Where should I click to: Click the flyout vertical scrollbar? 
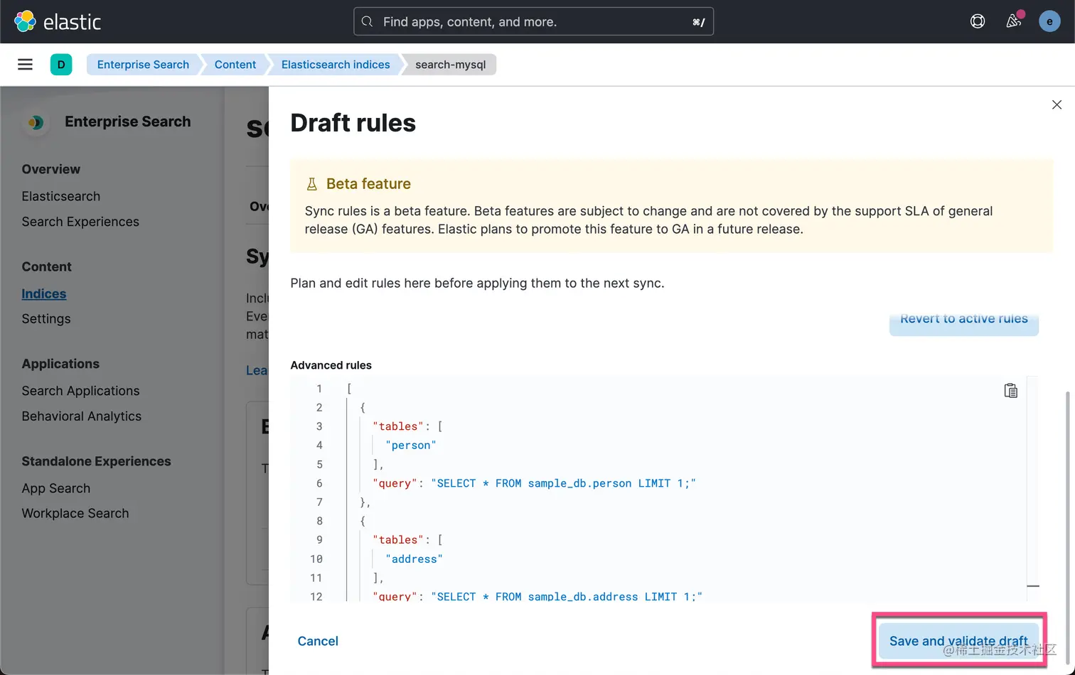click(x=1066, y=497)
